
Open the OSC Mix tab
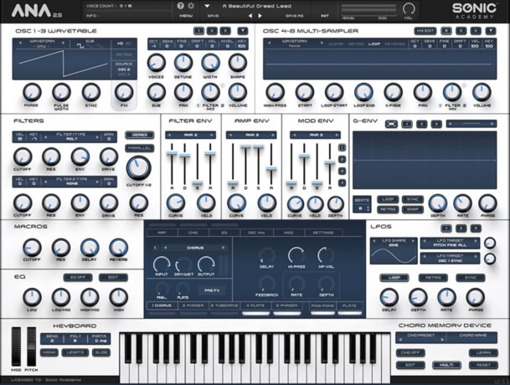(x=256, y=233)
